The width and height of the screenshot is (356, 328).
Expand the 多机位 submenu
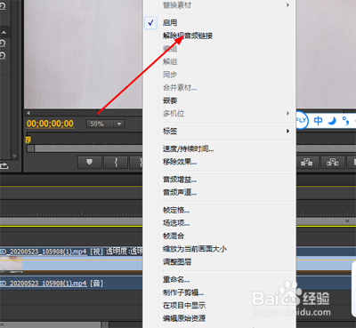click(x=220, y=114)
